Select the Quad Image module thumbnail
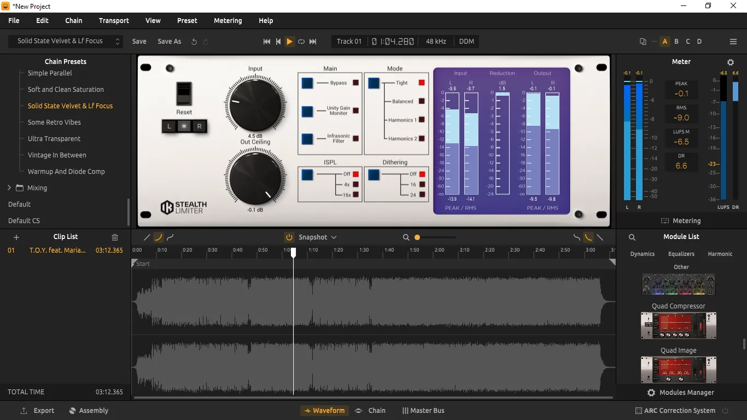Viewport: 747px width, 420px height. (679, 370)
